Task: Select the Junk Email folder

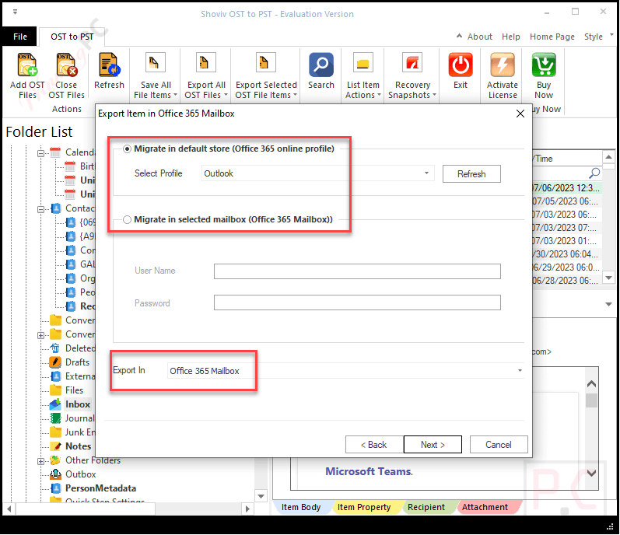Action: pos(80,432)
